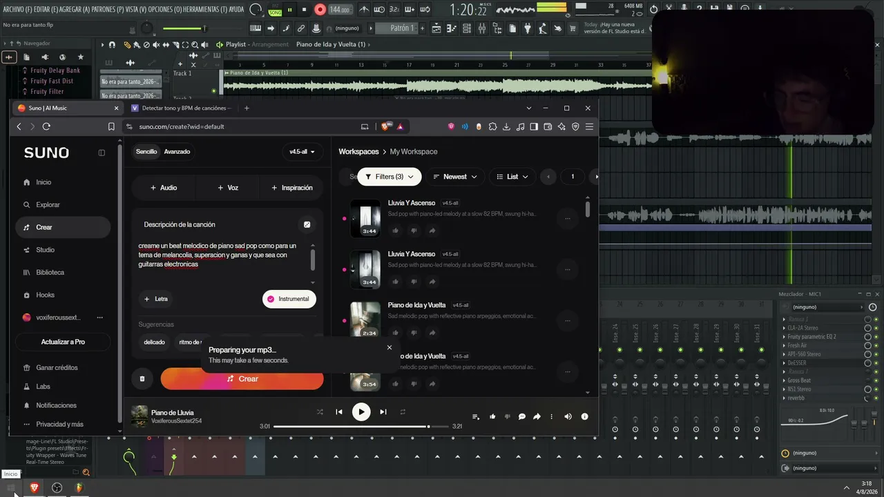Click the + Inspiración button
This screenshot has height=497, width=884.
[292, 188]
